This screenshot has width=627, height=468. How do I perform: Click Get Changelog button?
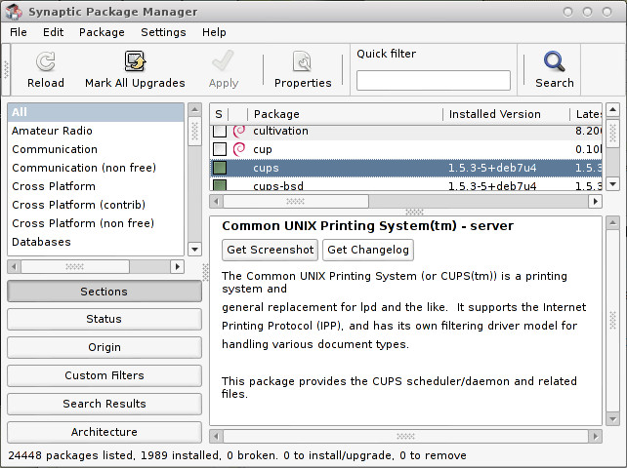click(x=368, y=250)
